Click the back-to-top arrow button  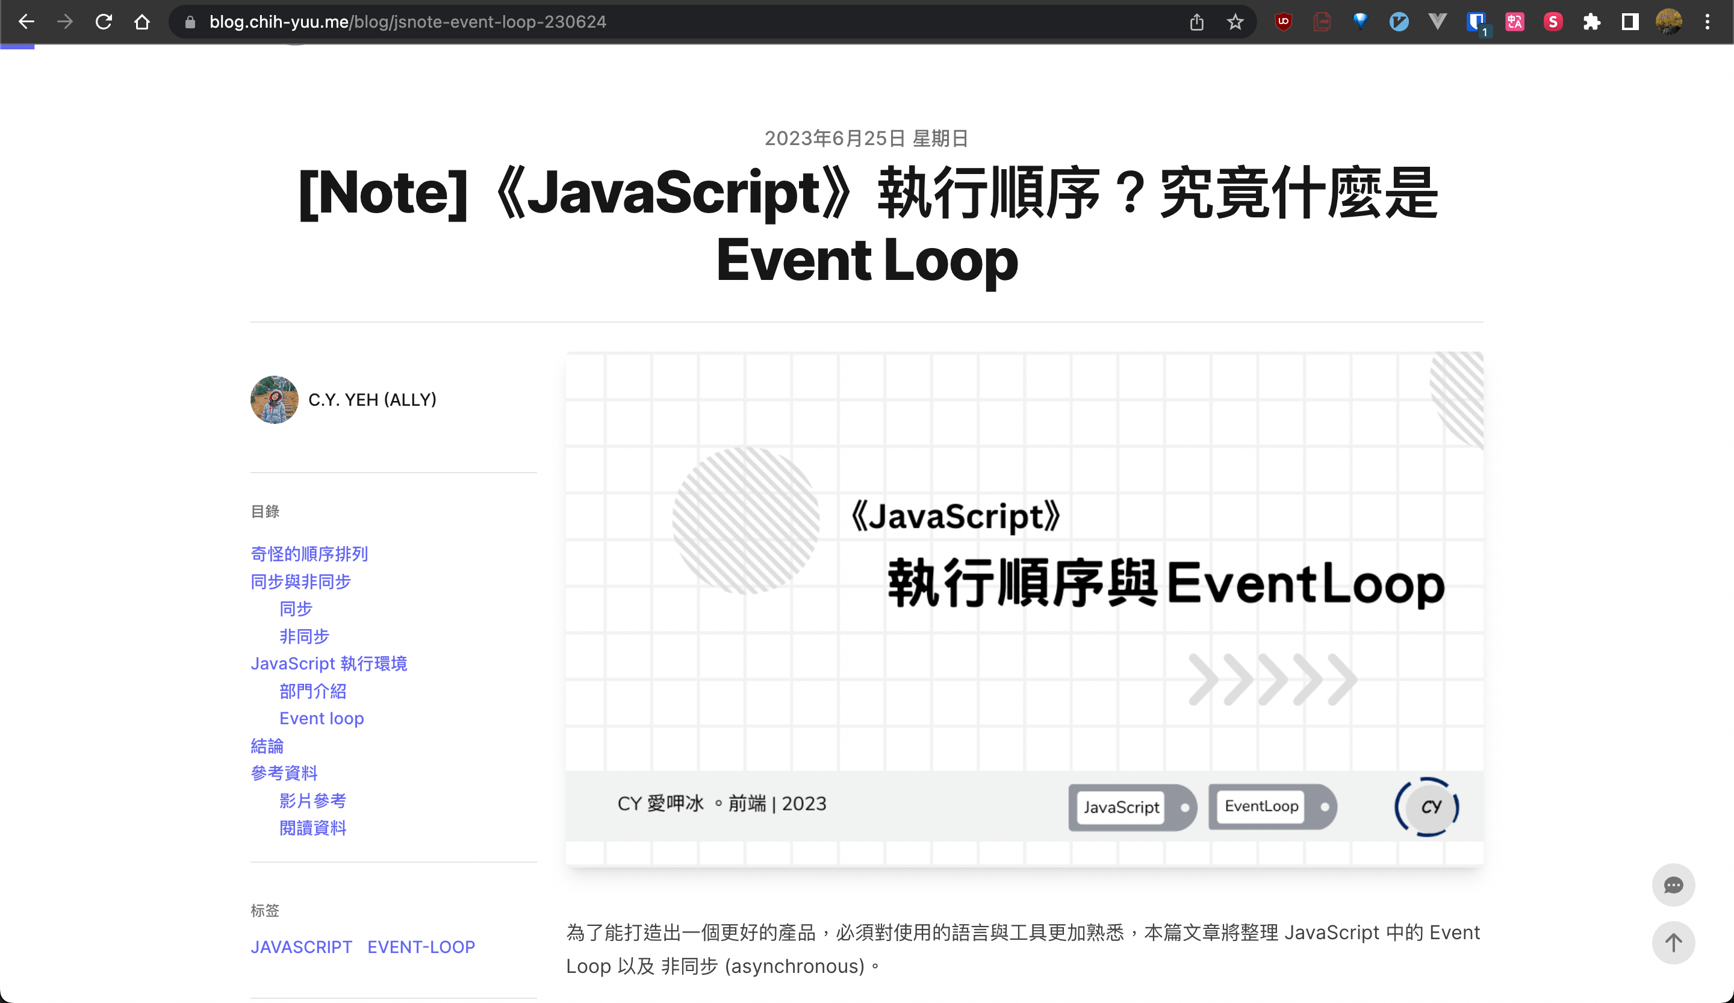point(1674,943)
